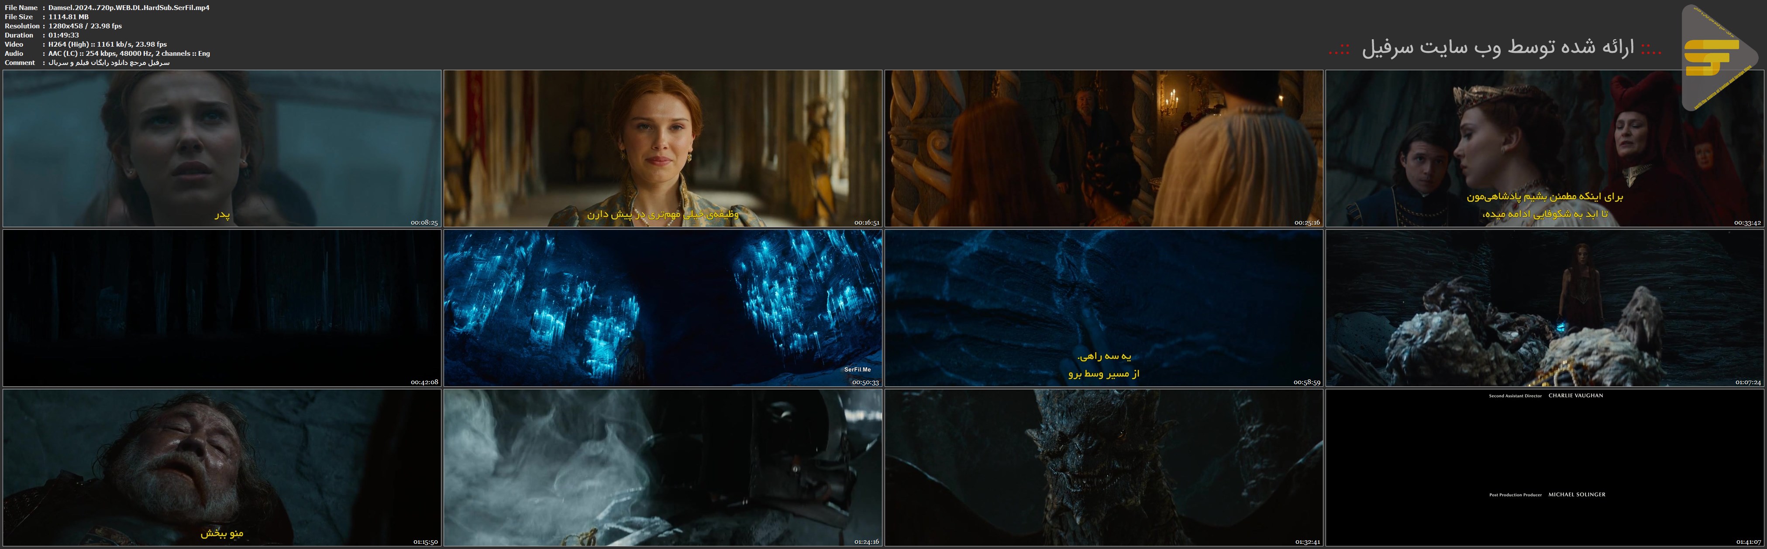Click the SerFil yellow logo icon
Image resolution: width=1767 pixels, height=549 pixels.
tap(1712, 58)
